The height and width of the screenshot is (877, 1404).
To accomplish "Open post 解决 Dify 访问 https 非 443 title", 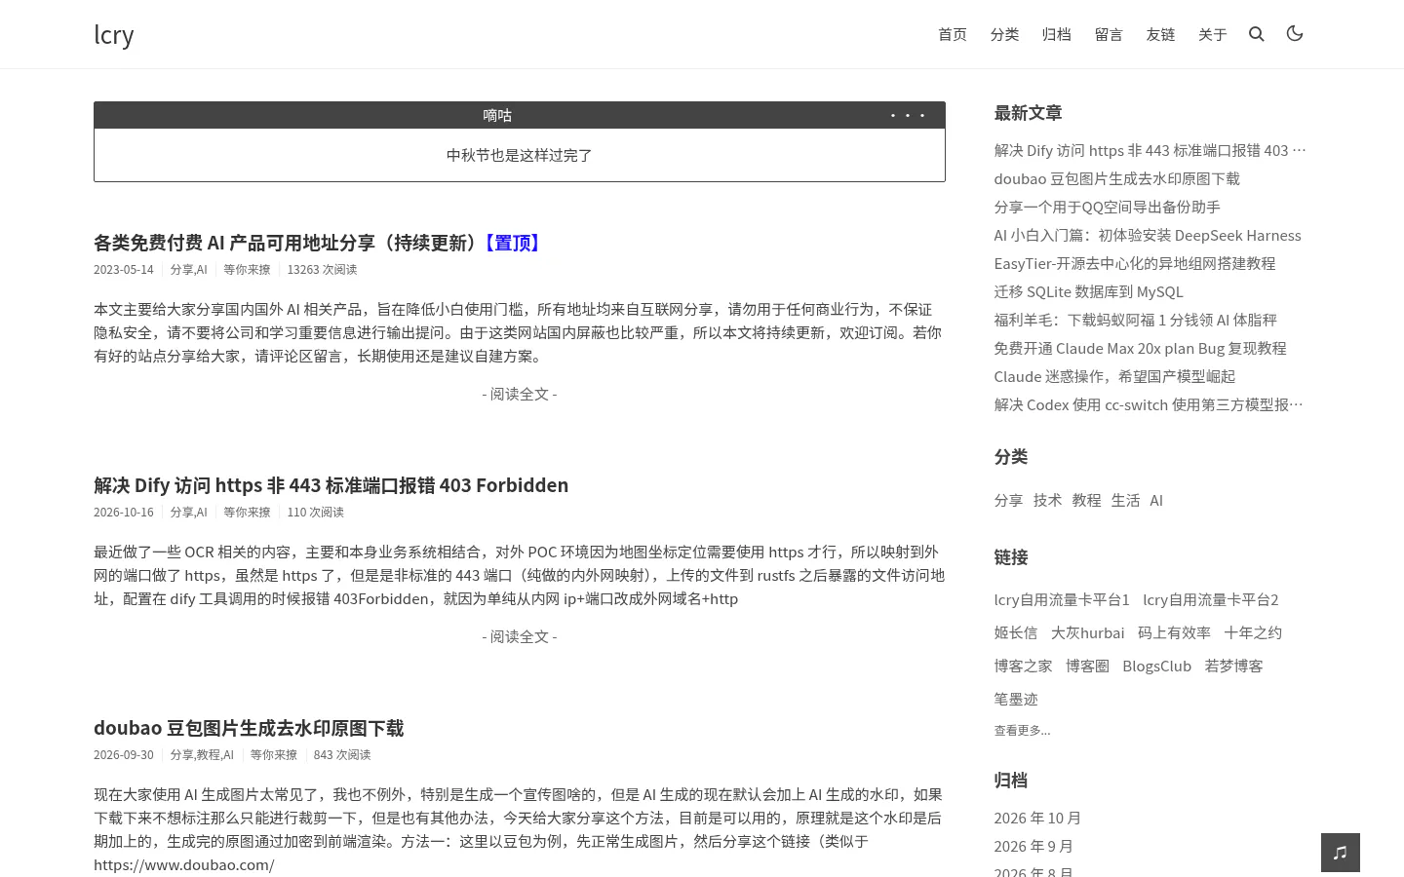I will tap(331, 485).
